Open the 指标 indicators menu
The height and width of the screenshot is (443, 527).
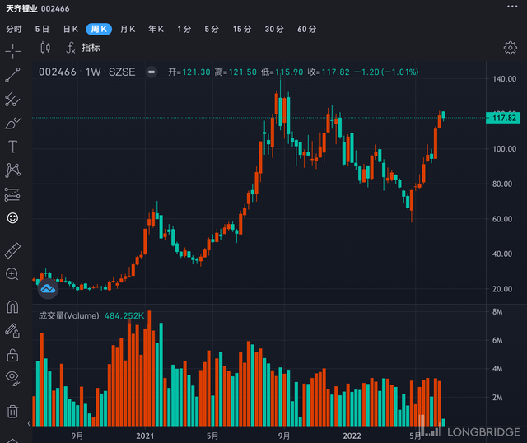point(83,48)
